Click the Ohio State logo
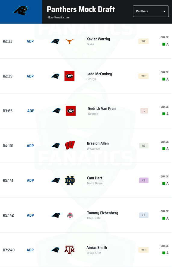 pos(70,215)
